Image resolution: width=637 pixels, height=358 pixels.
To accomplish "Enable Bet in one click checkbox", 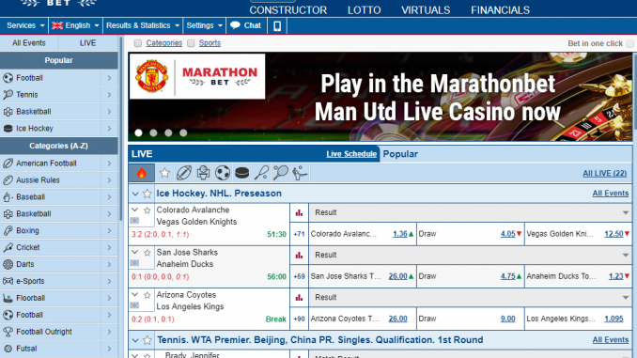I will (x=630, y=43).
